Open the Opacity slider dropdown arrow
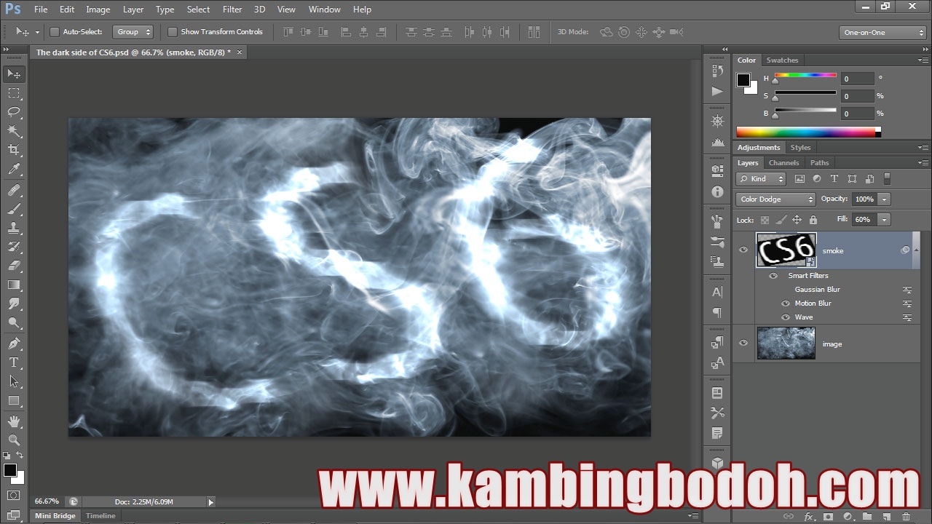Viewport: 932px width, 524px height. pyautogui.click(x=884, y=199)
